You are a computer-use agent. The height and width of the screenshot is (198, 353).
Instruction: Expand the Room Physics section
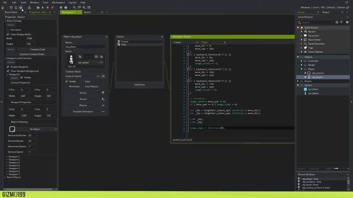coord(6,177)
